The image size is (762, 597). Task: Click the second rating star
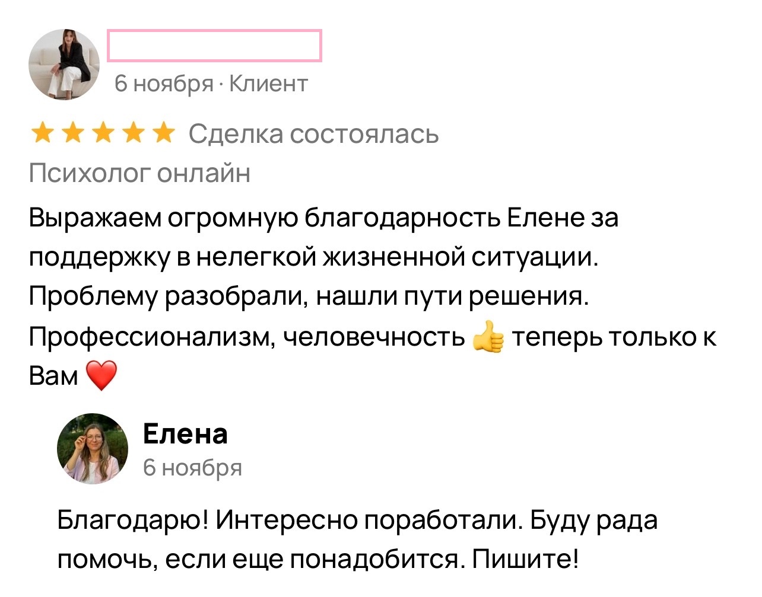(72, 133)
